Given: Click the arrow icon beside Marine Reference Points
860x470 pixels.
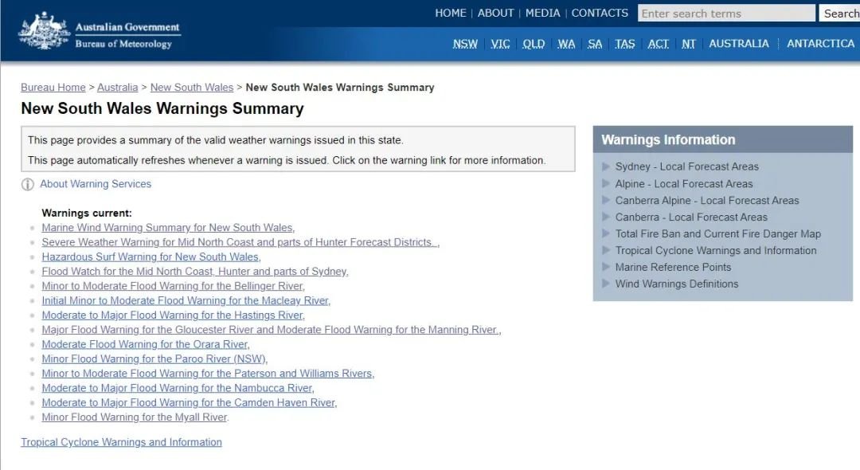Looking at the screenshot, I should pos(606,267).
